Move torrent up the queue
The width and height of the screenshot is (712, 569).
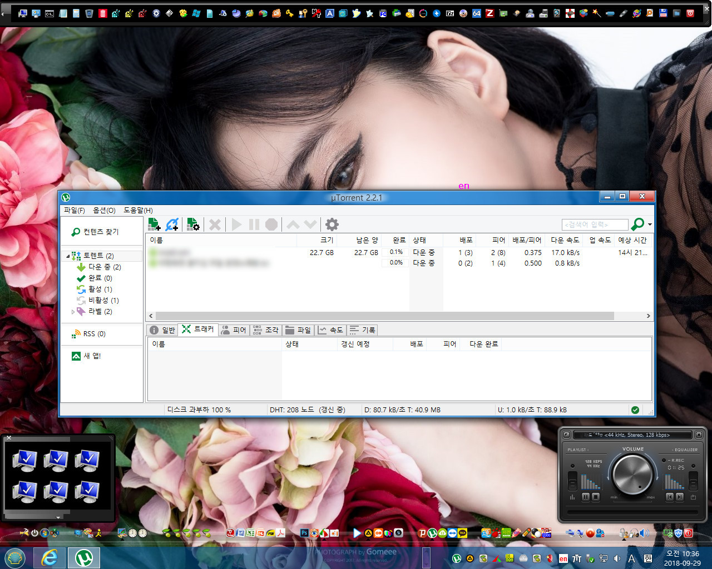[x=293, y=224]
